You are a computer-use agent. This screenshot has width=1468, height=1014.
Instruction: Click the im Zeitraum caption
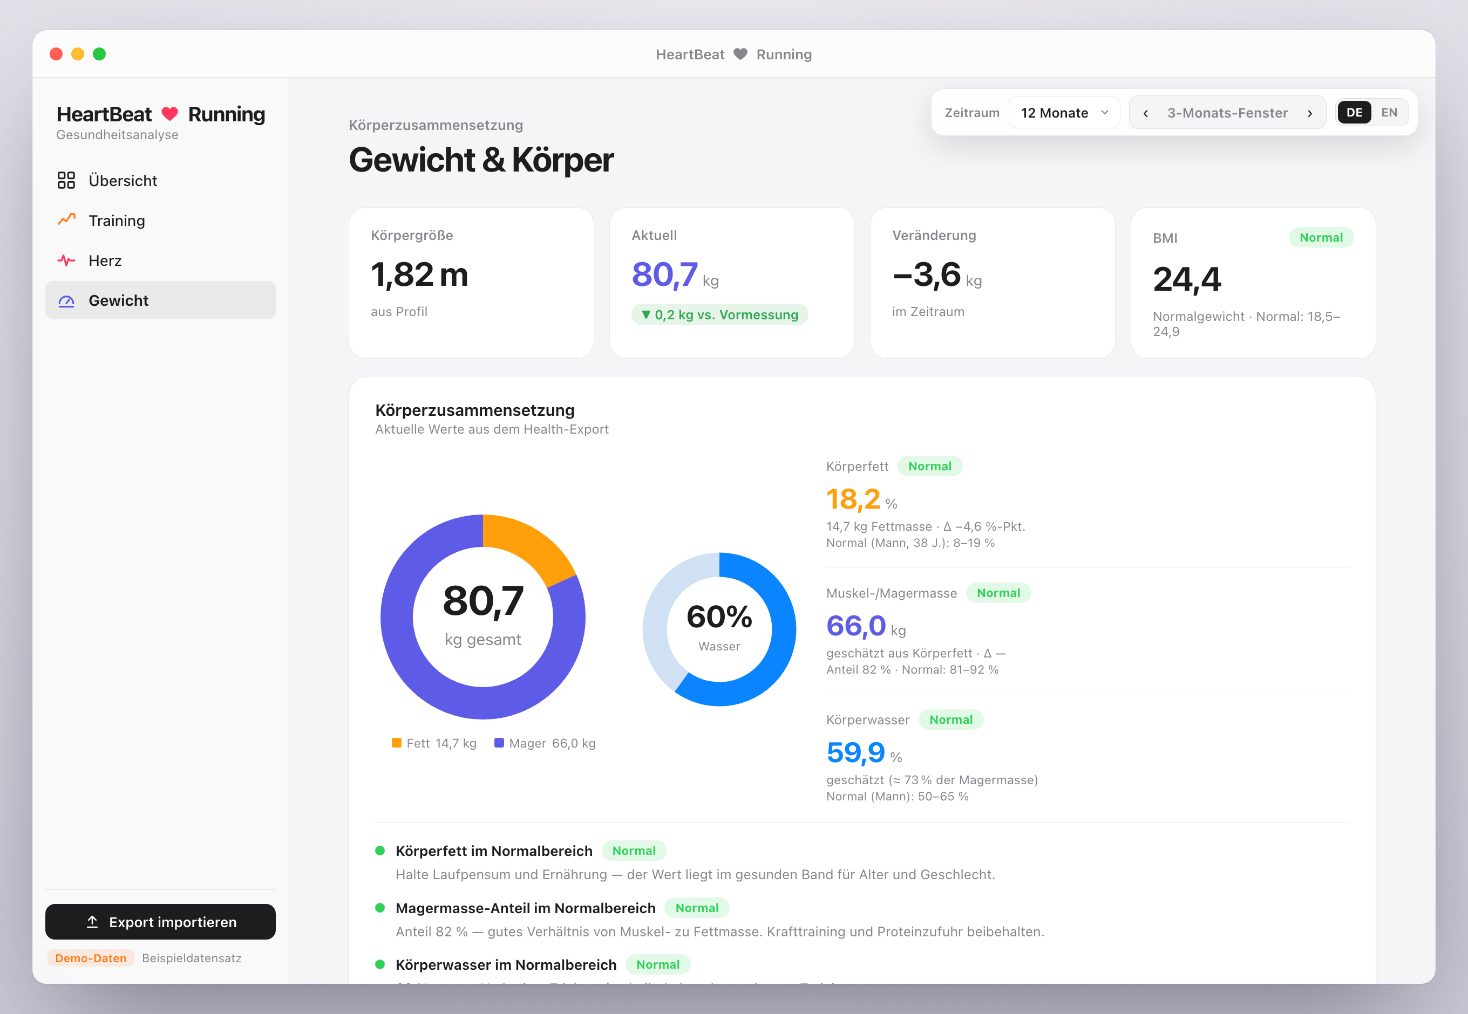click(928, 311)
